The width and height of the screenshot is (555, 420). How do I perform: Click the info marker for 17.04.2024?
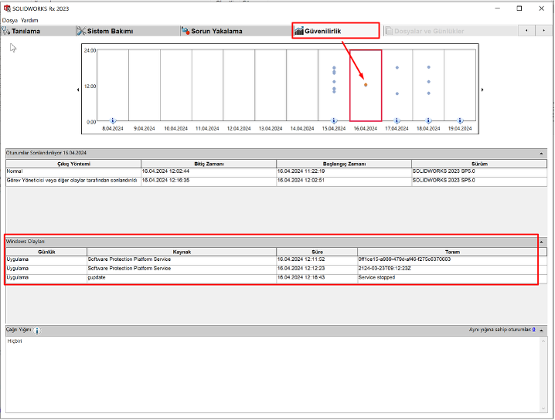397,120
